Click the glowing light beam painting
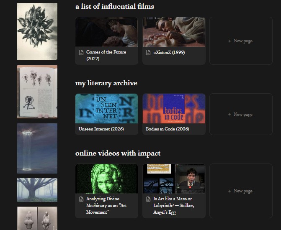 tap(37, 148)
